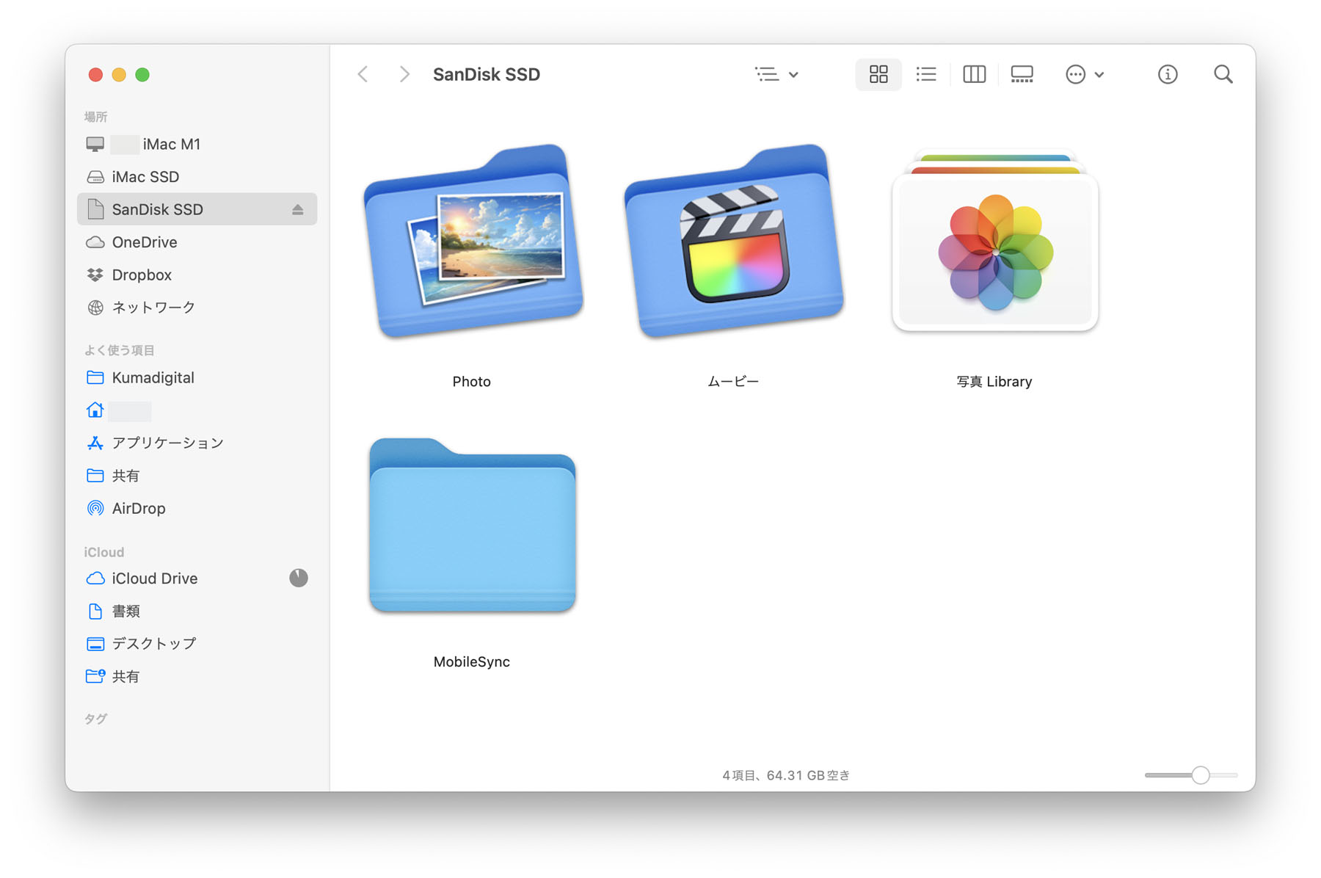Open the home folder in sidebar

click(x=95, y=410)
